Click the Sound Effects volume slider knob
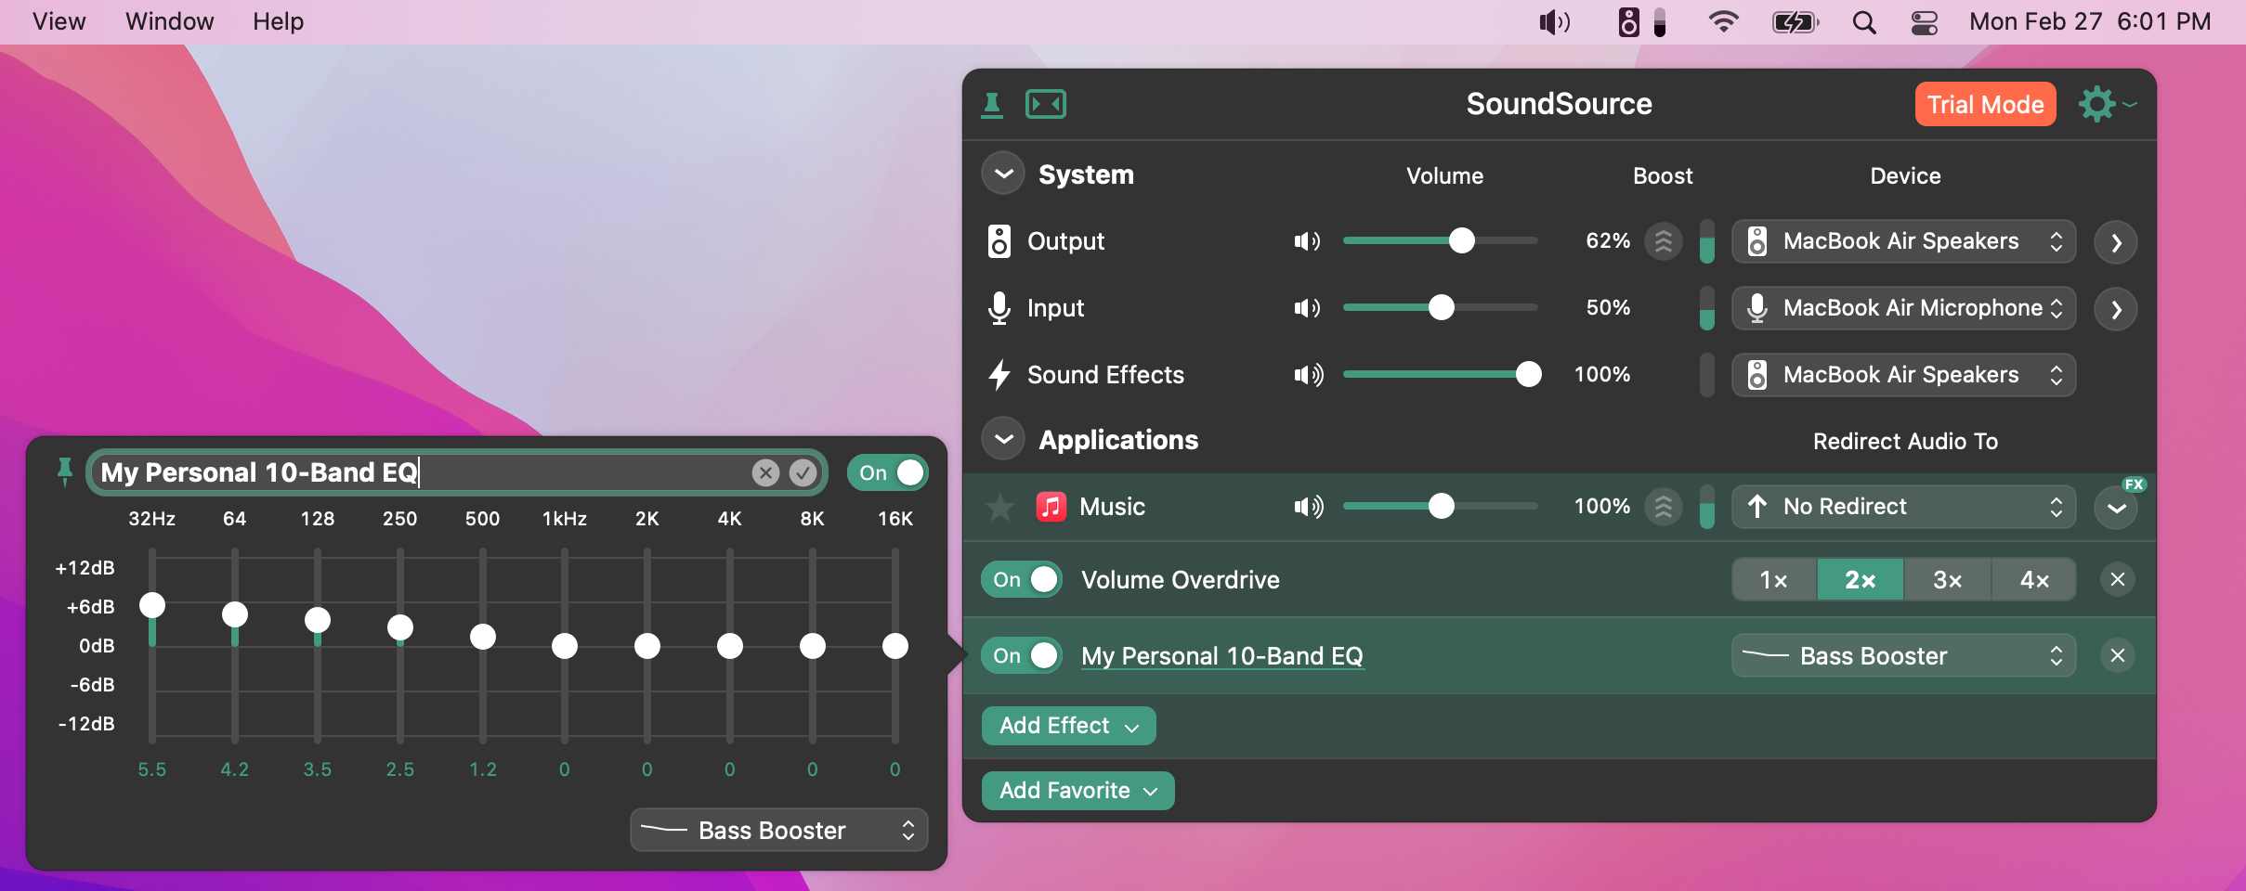 point(1528,374)
